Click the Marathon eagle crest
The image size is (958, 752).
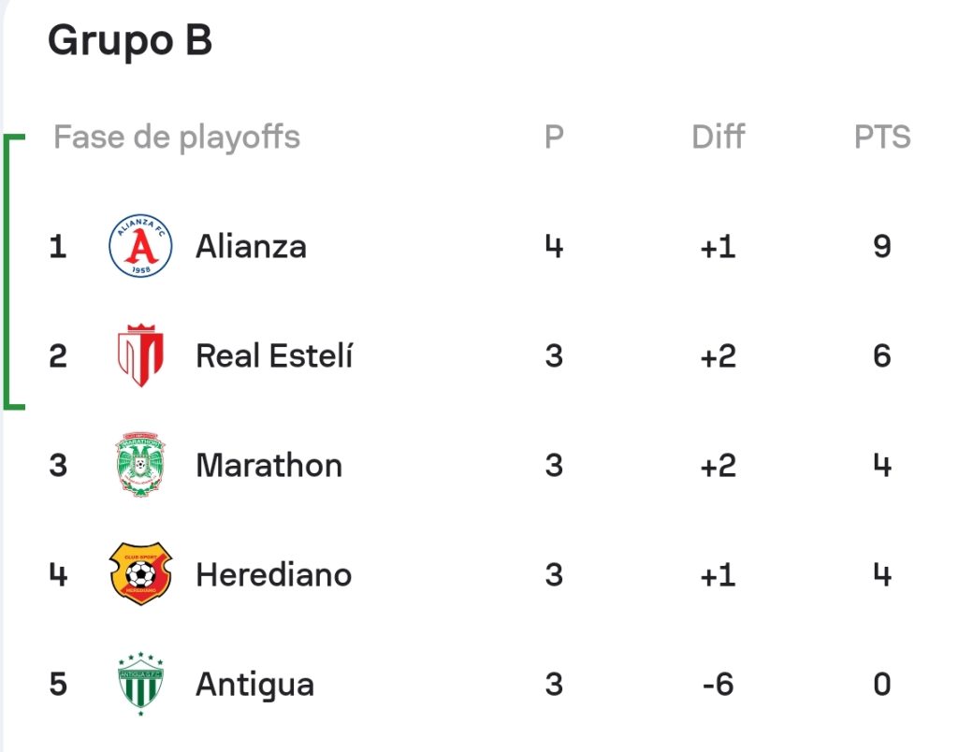tap(140, 464)
